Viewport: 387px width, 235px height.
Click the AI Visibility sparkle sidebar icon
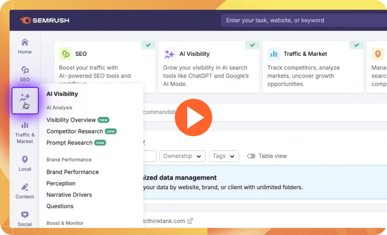[25, 101]
